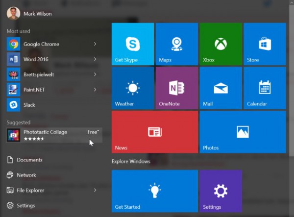
Task: Open the red News tile
Action: tap(155, 132)
